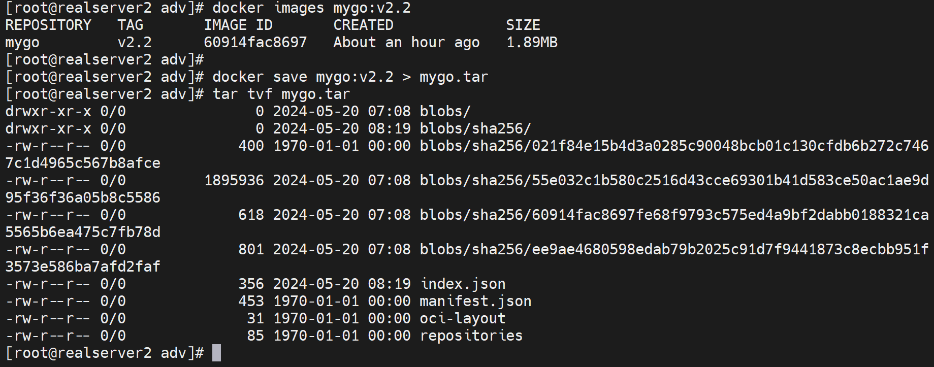The image size is (934, 367).
Task: Click the repositories file name
Action: click(x=471, y=336)
